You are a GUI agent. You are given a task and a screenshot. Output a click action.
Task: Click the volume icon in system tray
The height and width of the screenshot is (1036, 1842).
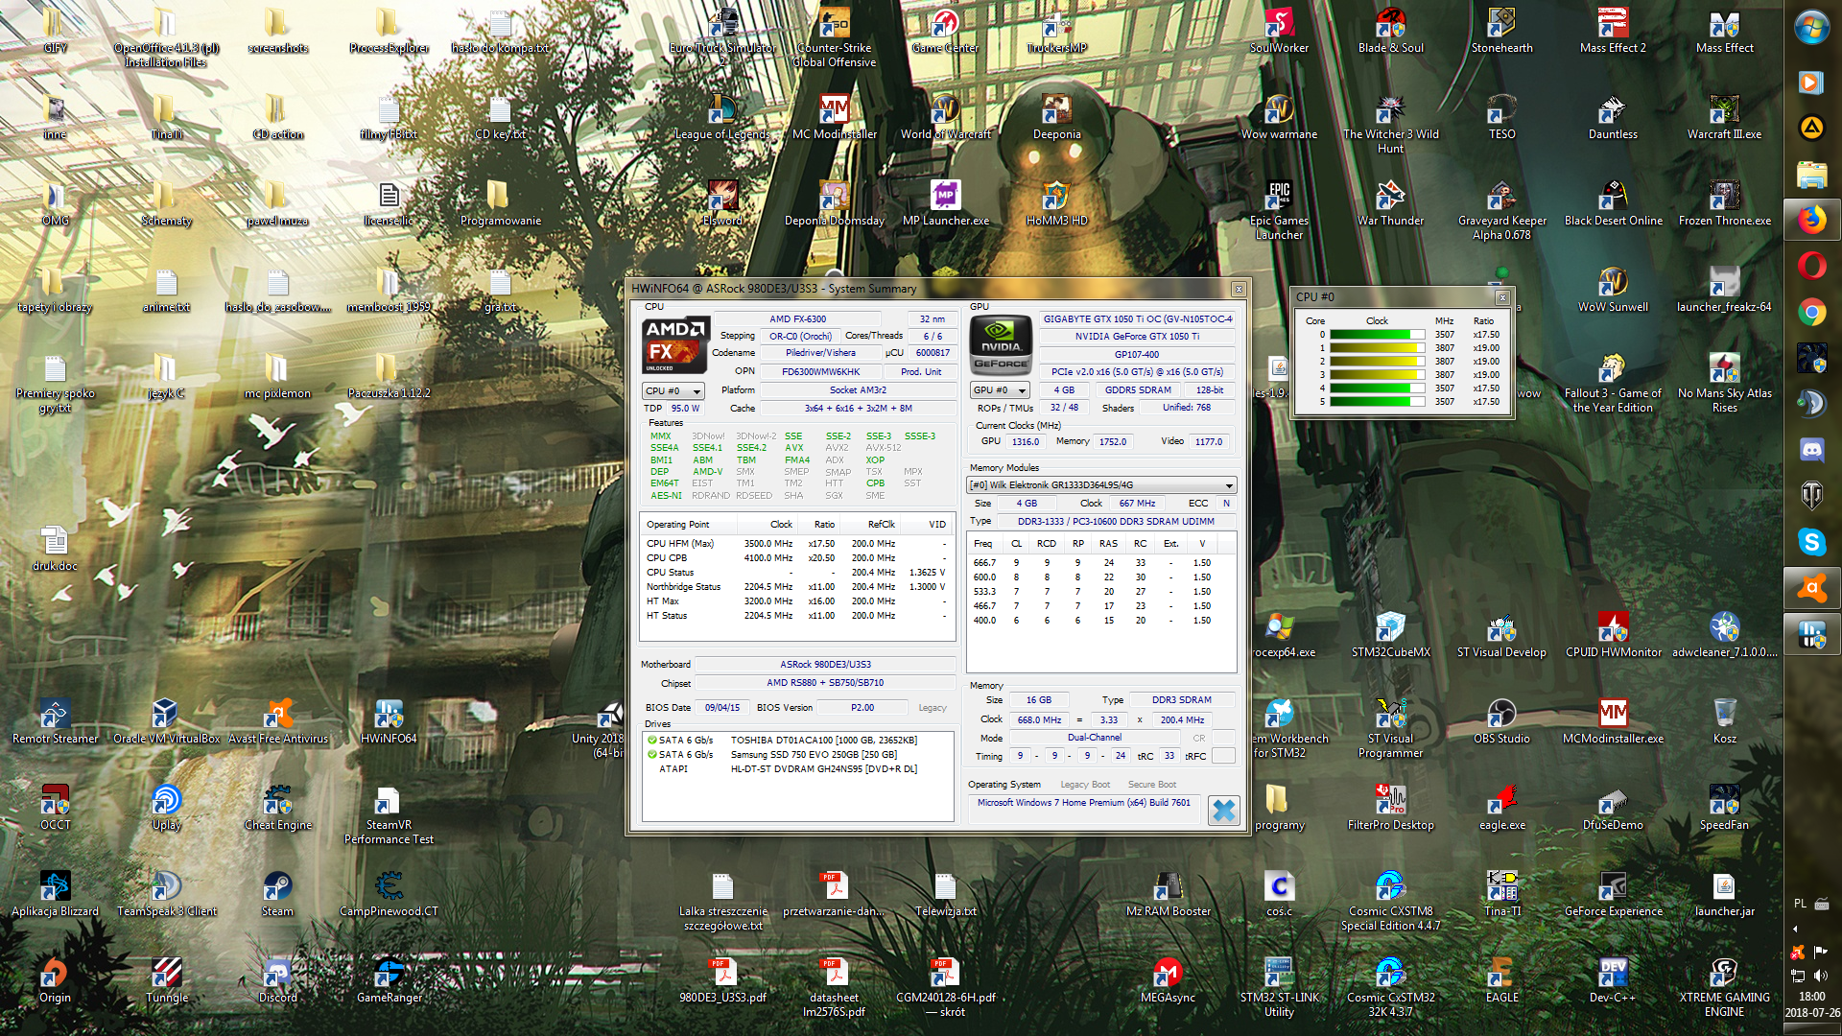click(1820, 976)
